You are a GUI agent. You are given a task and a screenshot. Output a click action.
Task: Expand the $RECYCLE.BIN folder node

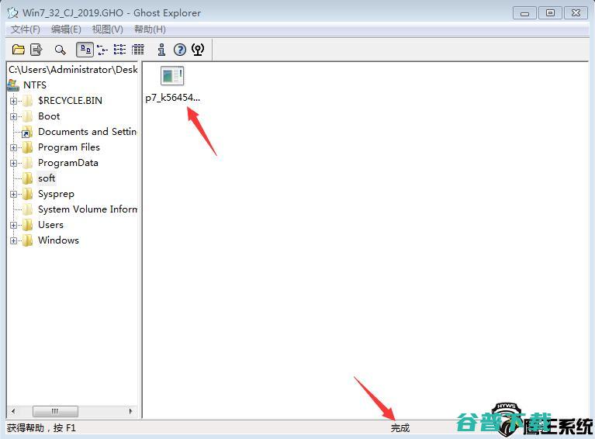[14, 101]
